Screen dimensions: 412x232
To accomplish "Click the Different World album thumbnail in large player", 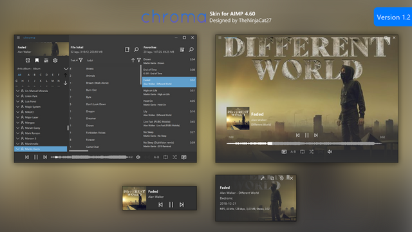I will click(238, 118).
